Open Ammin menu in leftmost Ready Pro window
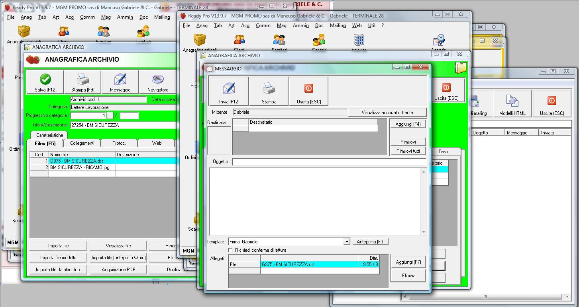This screenshot has width=579, height=307. tap(125, 17)
